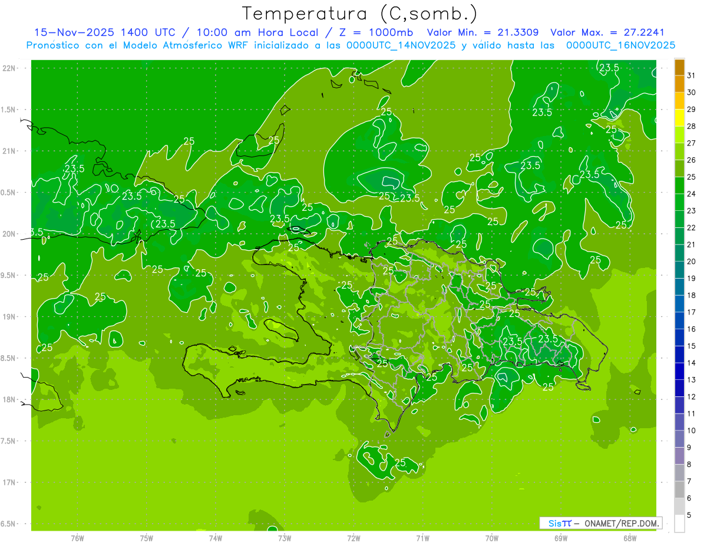Click the '20N' latitude axis label

point(9,234)
